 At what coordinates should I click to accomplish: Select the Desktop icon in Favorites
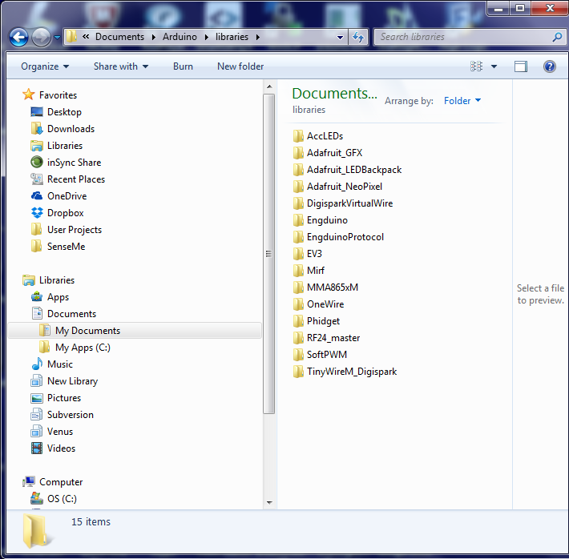(37, 112)
